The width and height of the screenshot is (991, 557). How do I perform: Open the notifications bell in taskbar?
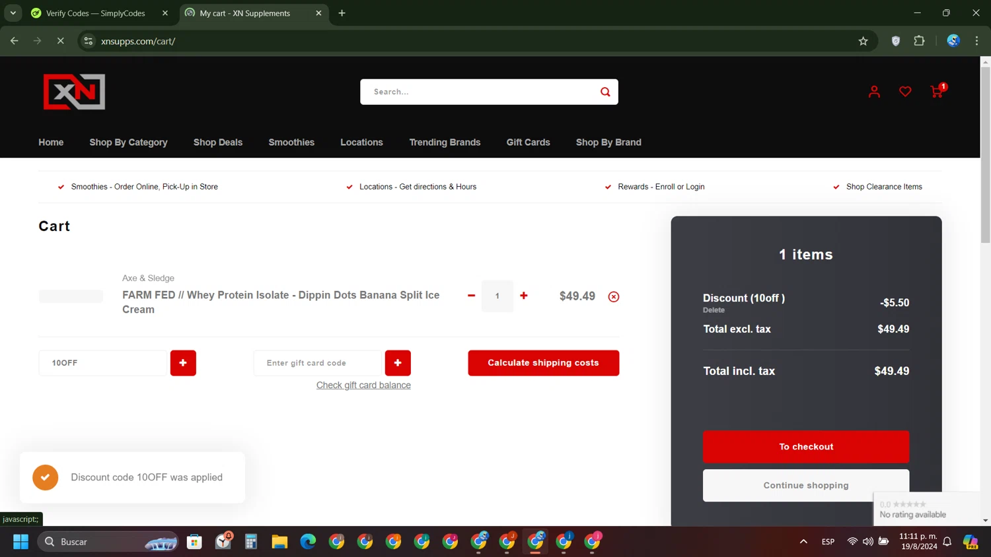[x=947, y=542]
